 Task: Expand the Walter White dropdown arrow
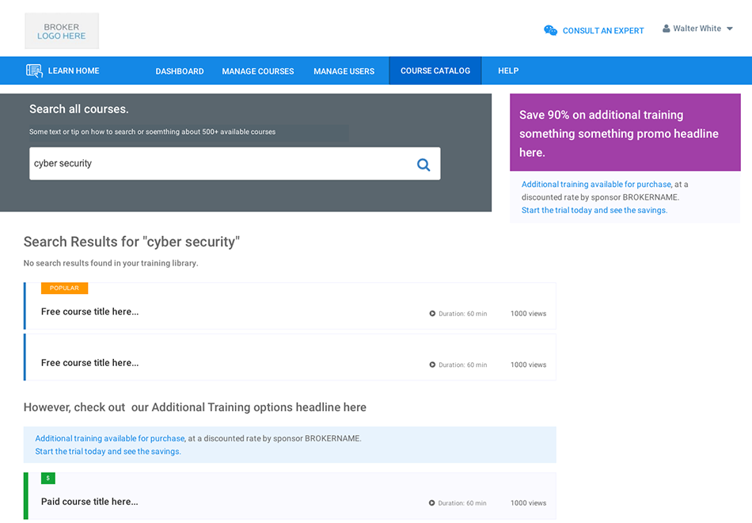(729, 29)
